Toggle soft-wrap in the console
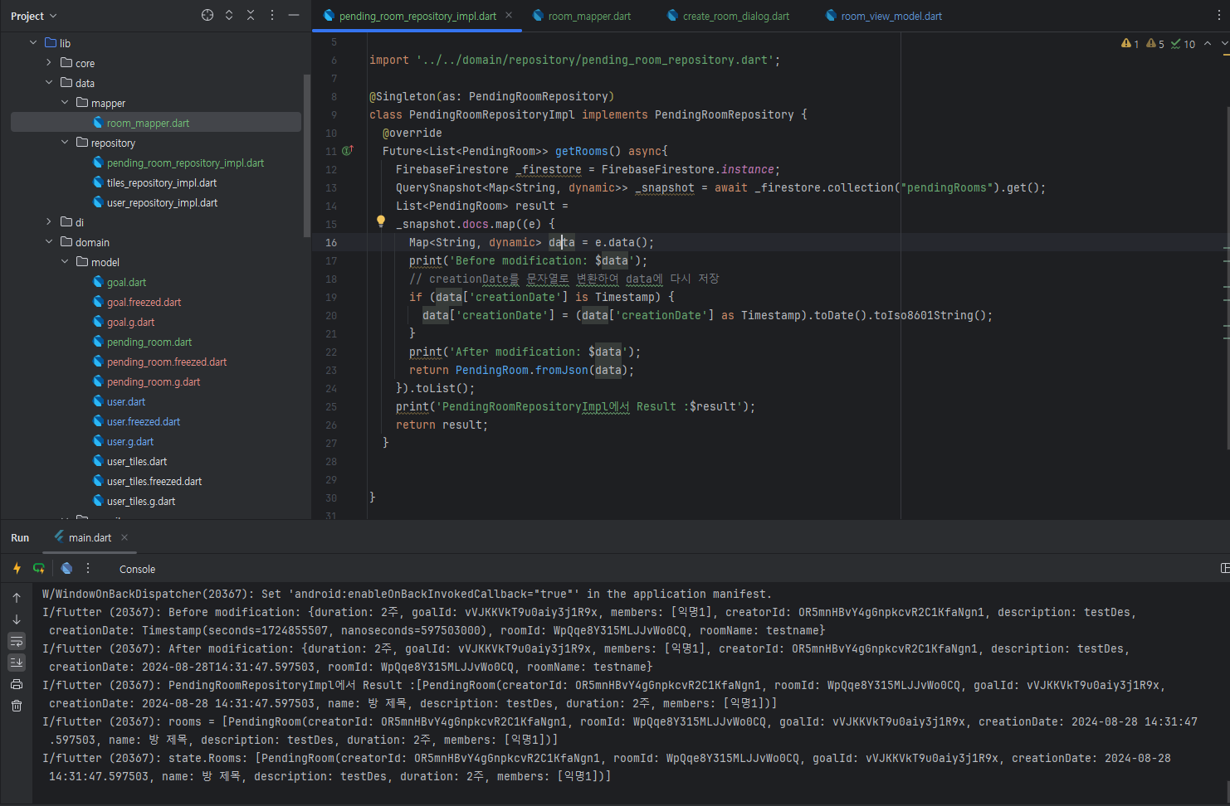1230x806 pixels. point(17,641)
